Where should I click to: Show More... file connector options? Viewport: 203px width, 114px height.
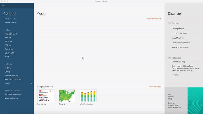click(8, 57)
